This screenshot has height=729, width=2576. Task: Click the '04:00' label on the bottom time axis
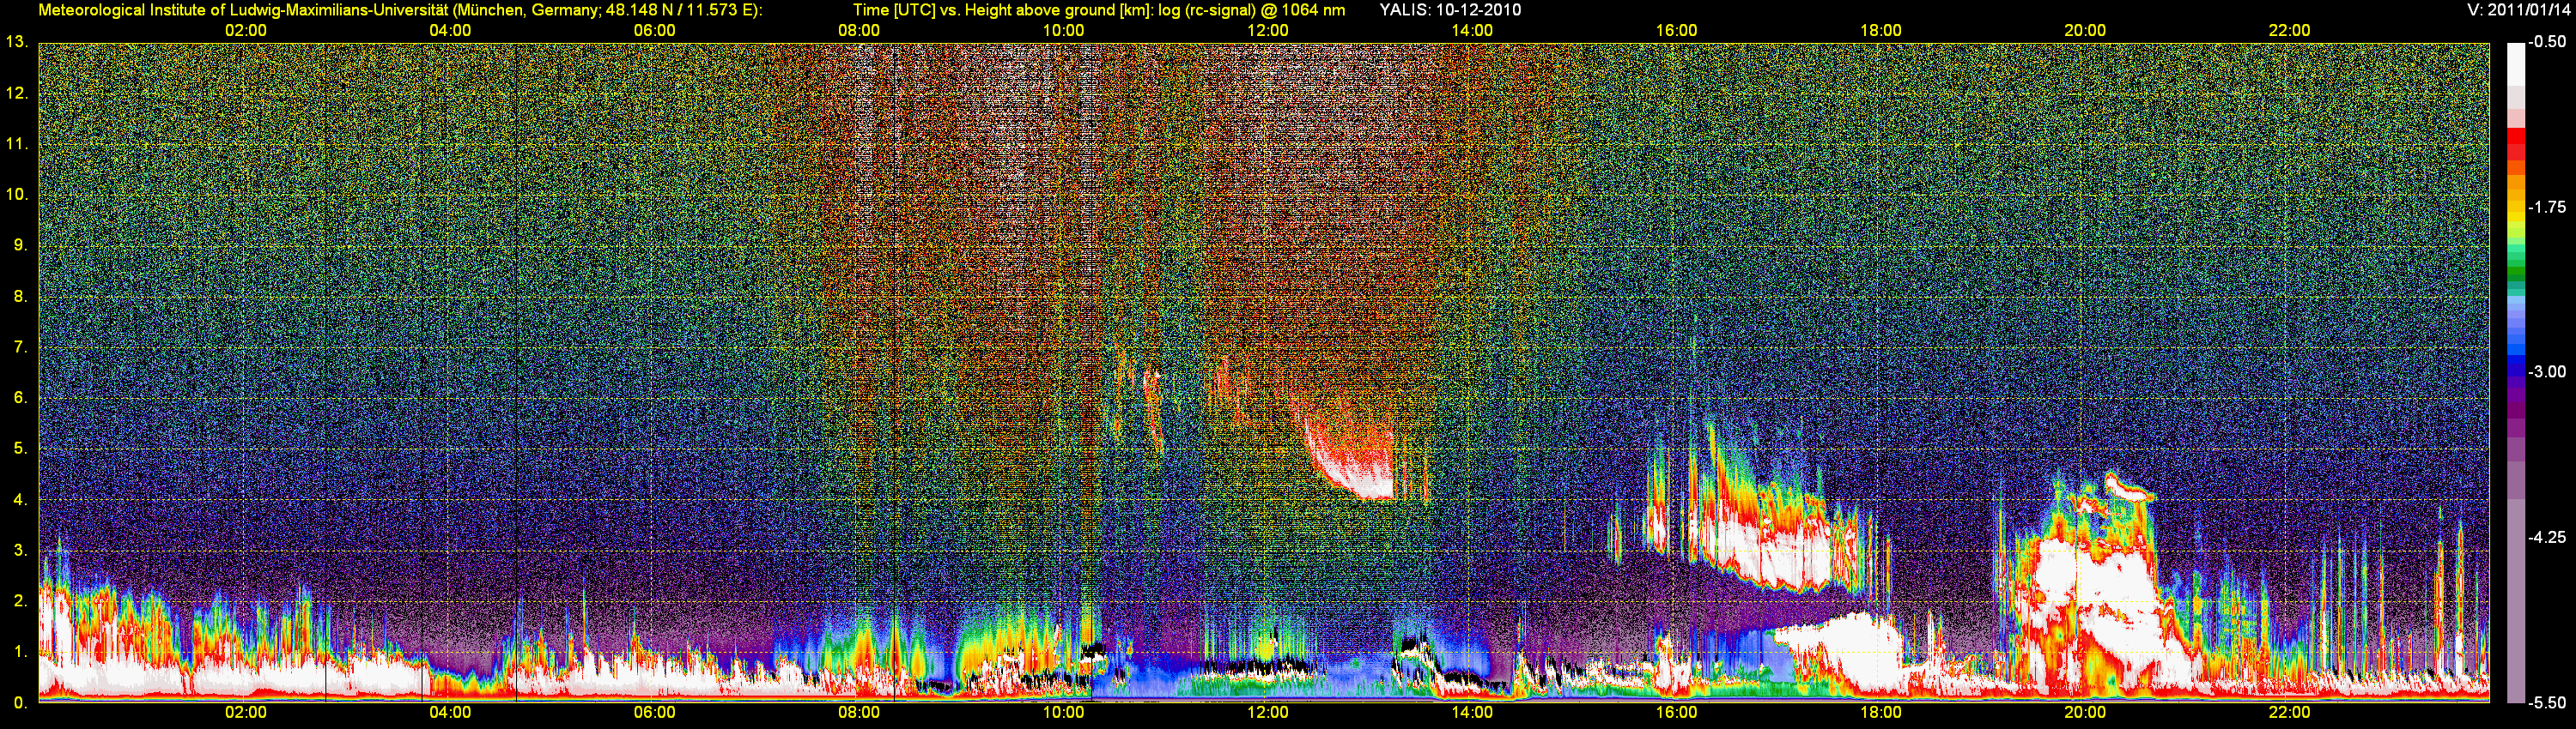tap(450, 713)
